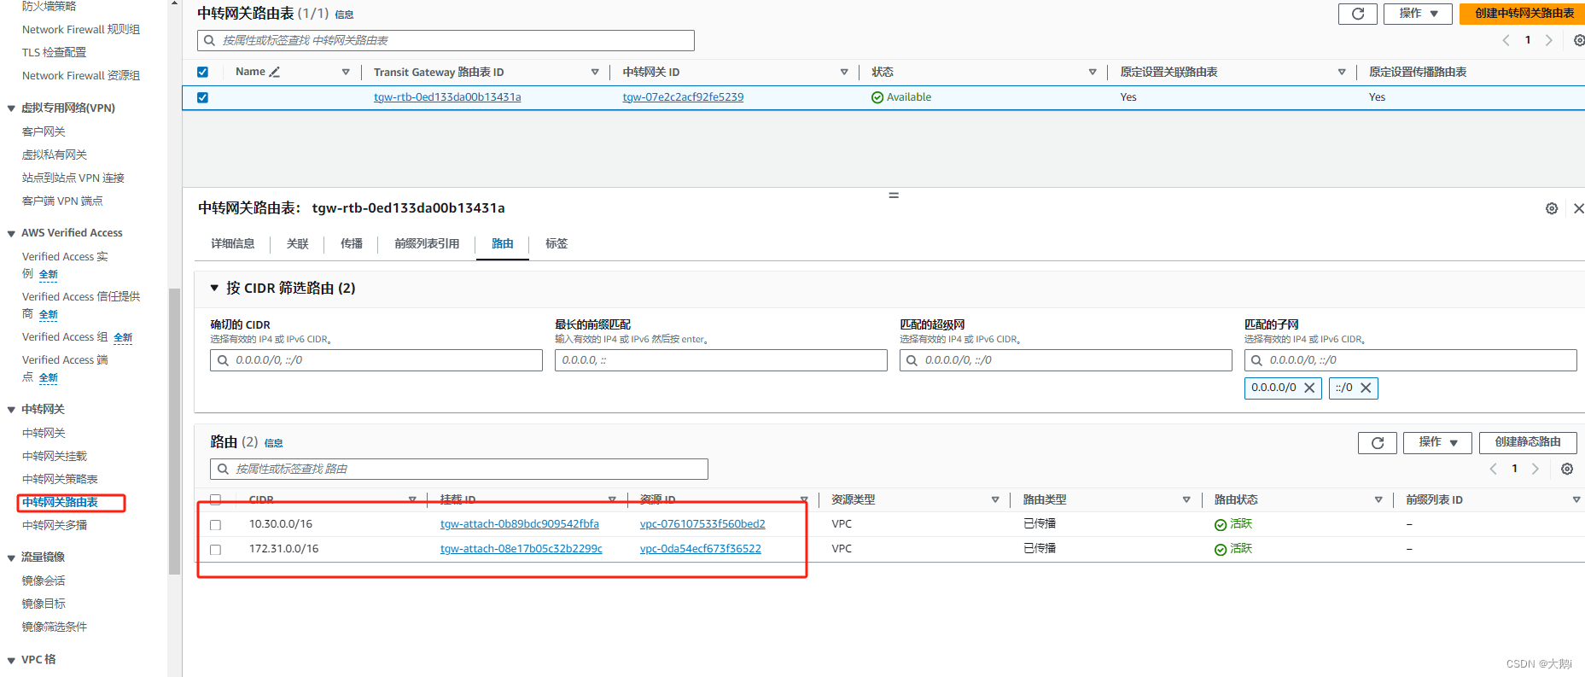Go to previous page of route tables
Screen dimensions: 1585x677
(1506, 40)
